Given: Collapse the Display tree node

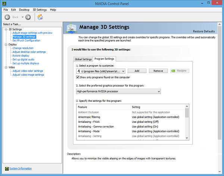Looking at the screenshot, I should [x=6, y=45].
